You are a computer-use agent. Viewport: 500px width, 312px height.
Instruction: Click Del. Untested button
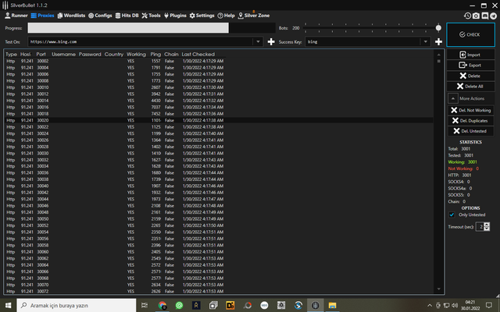tap(470, 131)
